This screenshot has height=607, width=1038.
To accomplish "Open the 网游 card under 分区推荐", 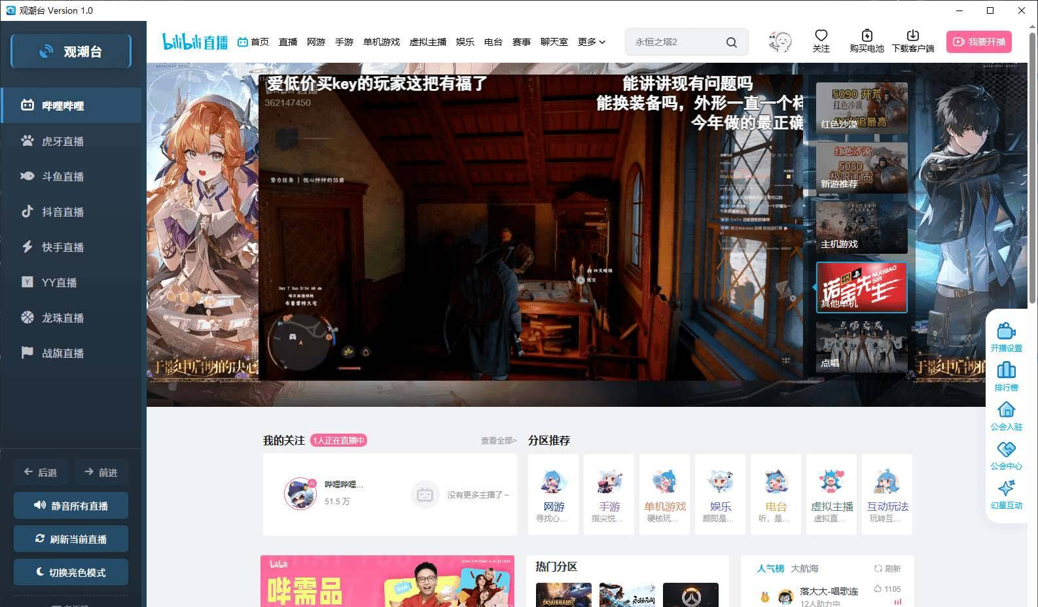I will coord(554,494).
